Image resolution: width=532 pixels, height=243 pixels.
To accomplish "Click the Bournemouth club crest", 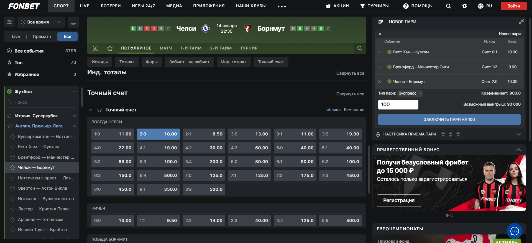I will click(248, 28).
